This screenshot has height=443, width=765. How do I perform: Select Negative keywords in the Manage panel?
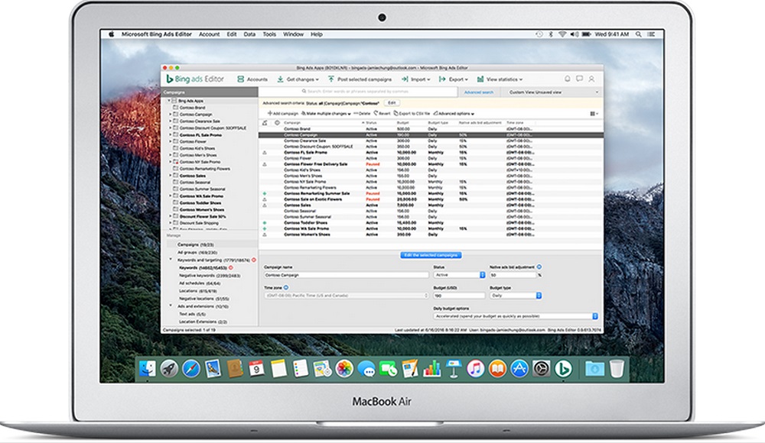[x=210, y=276]
